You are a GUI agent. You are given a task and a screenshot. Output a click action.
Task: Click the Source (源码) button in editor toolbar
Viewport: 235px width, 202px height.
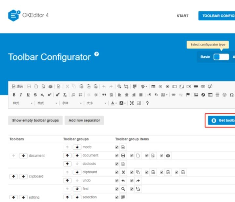tap(17, 86)
